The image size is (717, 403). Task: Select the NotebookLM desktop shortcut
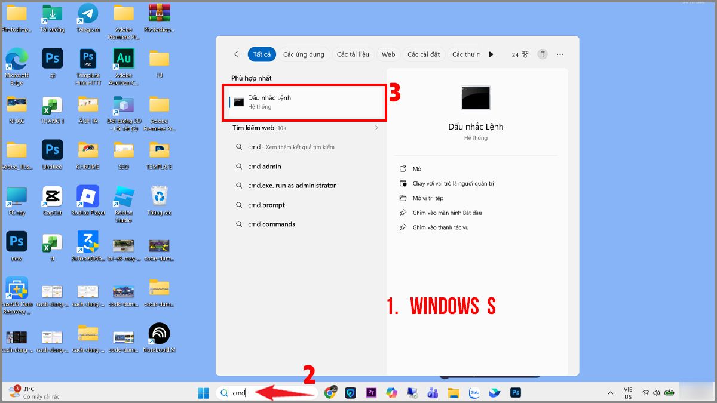[x=159, y=338]
